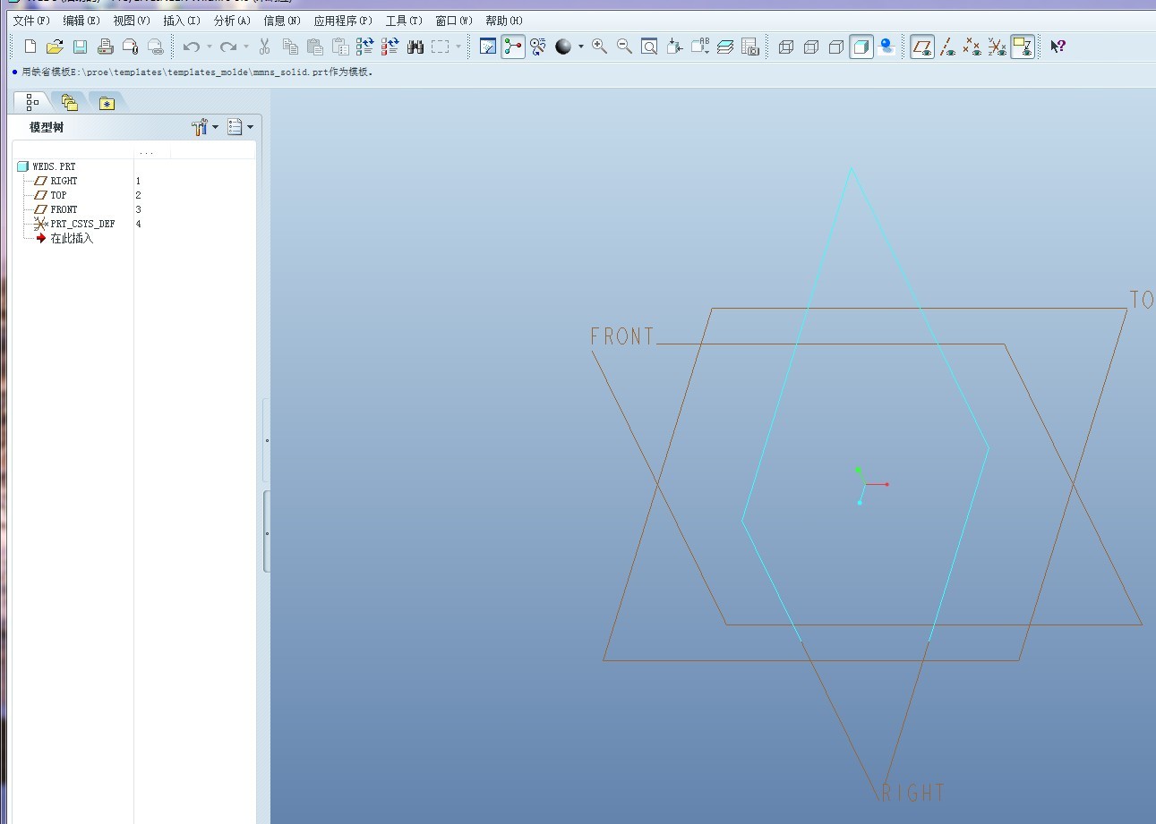
Task: Toggle coordinate systems visibility
Action: (x=998, y=47)
